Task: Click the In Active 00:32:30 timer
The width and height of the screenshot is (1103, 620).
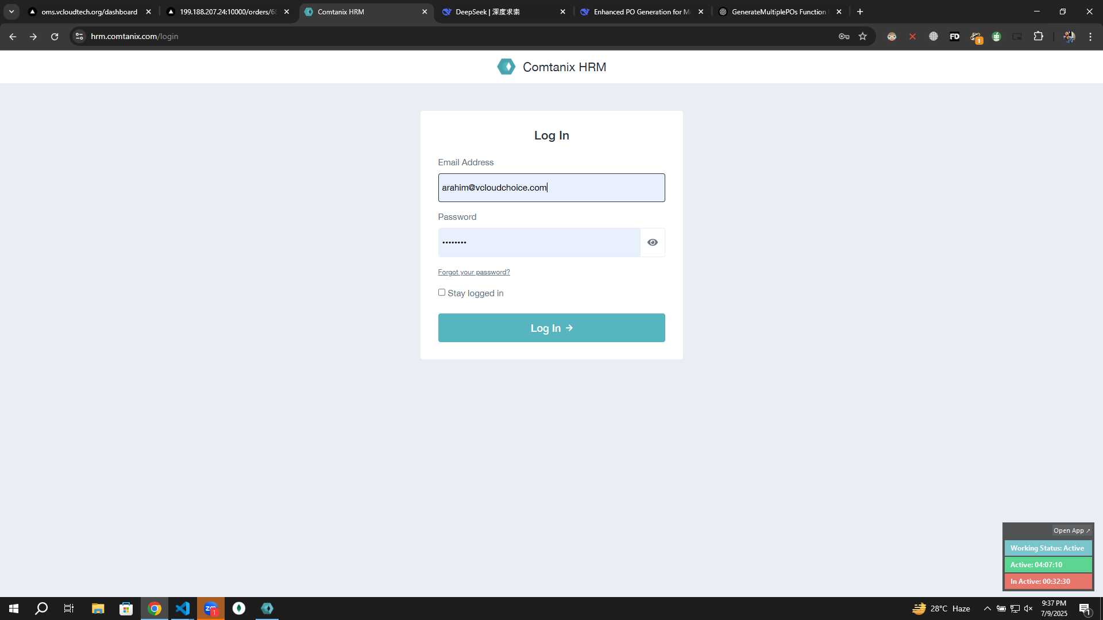Action: tap(1048, 582)
